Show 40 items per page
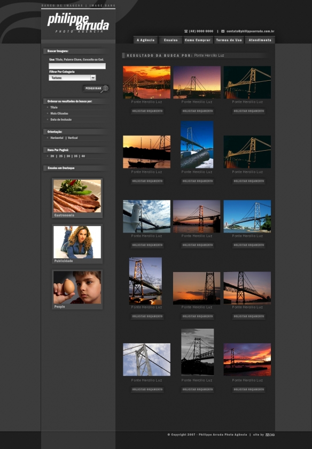 83,156
